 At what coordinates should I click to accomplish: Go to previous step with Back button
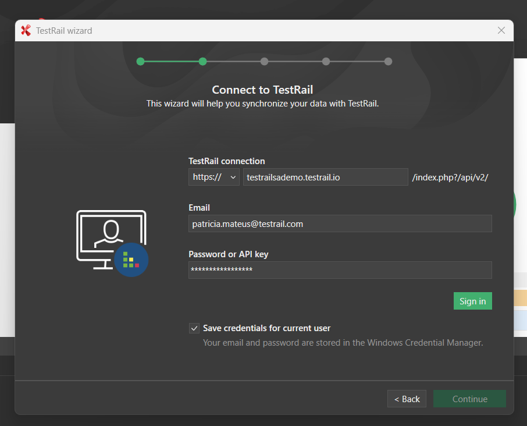point(407,399)
